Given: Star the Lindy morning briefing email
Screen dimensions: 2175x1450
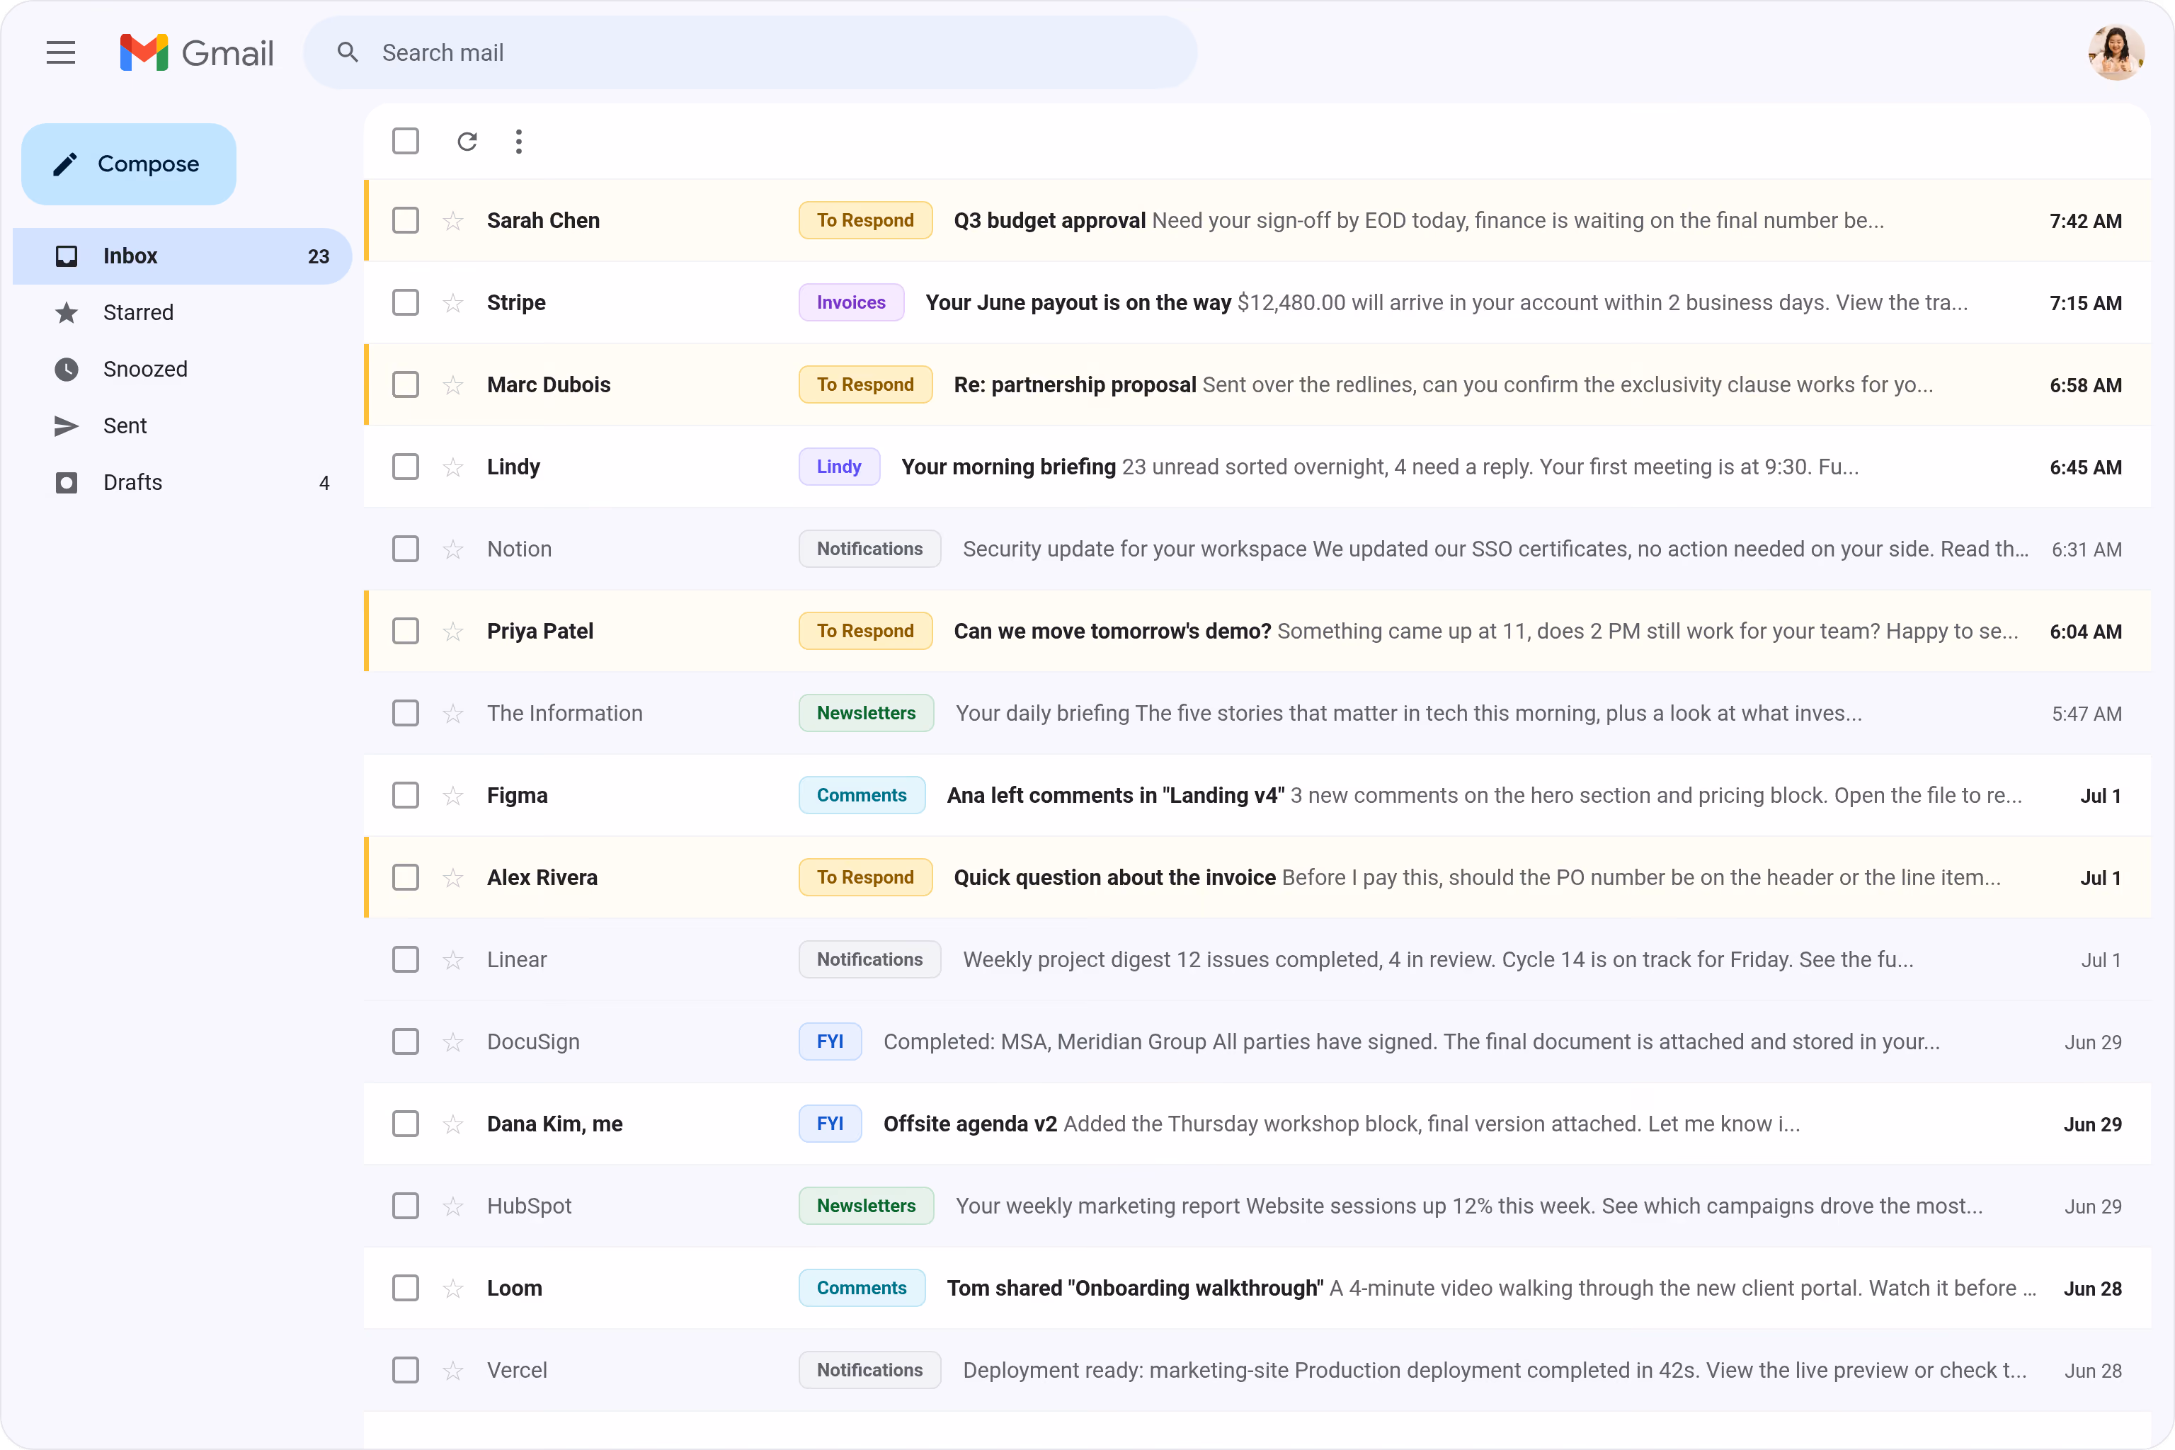Looking at the screenshot, I should click(x=453, y=467).
